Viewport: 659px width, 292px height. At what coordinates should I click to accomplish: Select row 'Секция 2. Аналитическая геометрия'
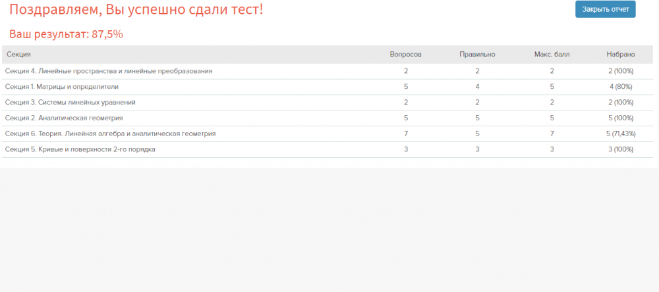coord(328,118)
